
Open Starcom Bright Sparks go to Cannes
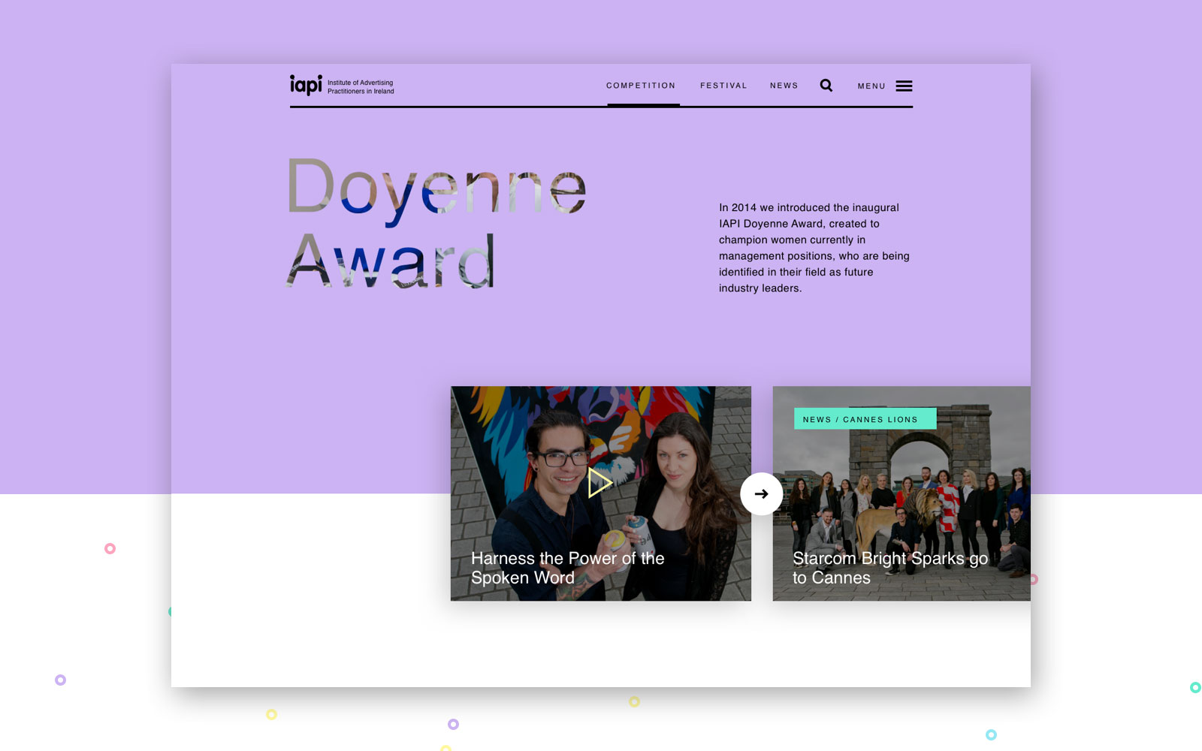coord(890,569)
